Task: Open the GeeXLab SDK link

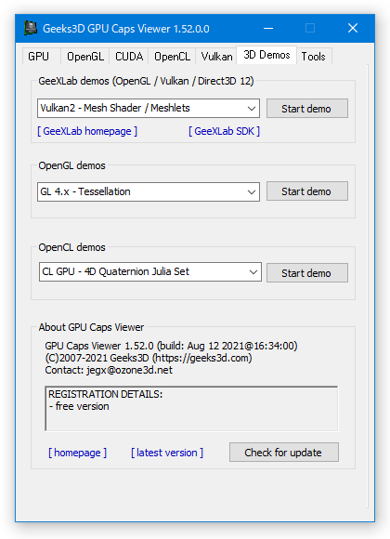Action: point(224,131)
